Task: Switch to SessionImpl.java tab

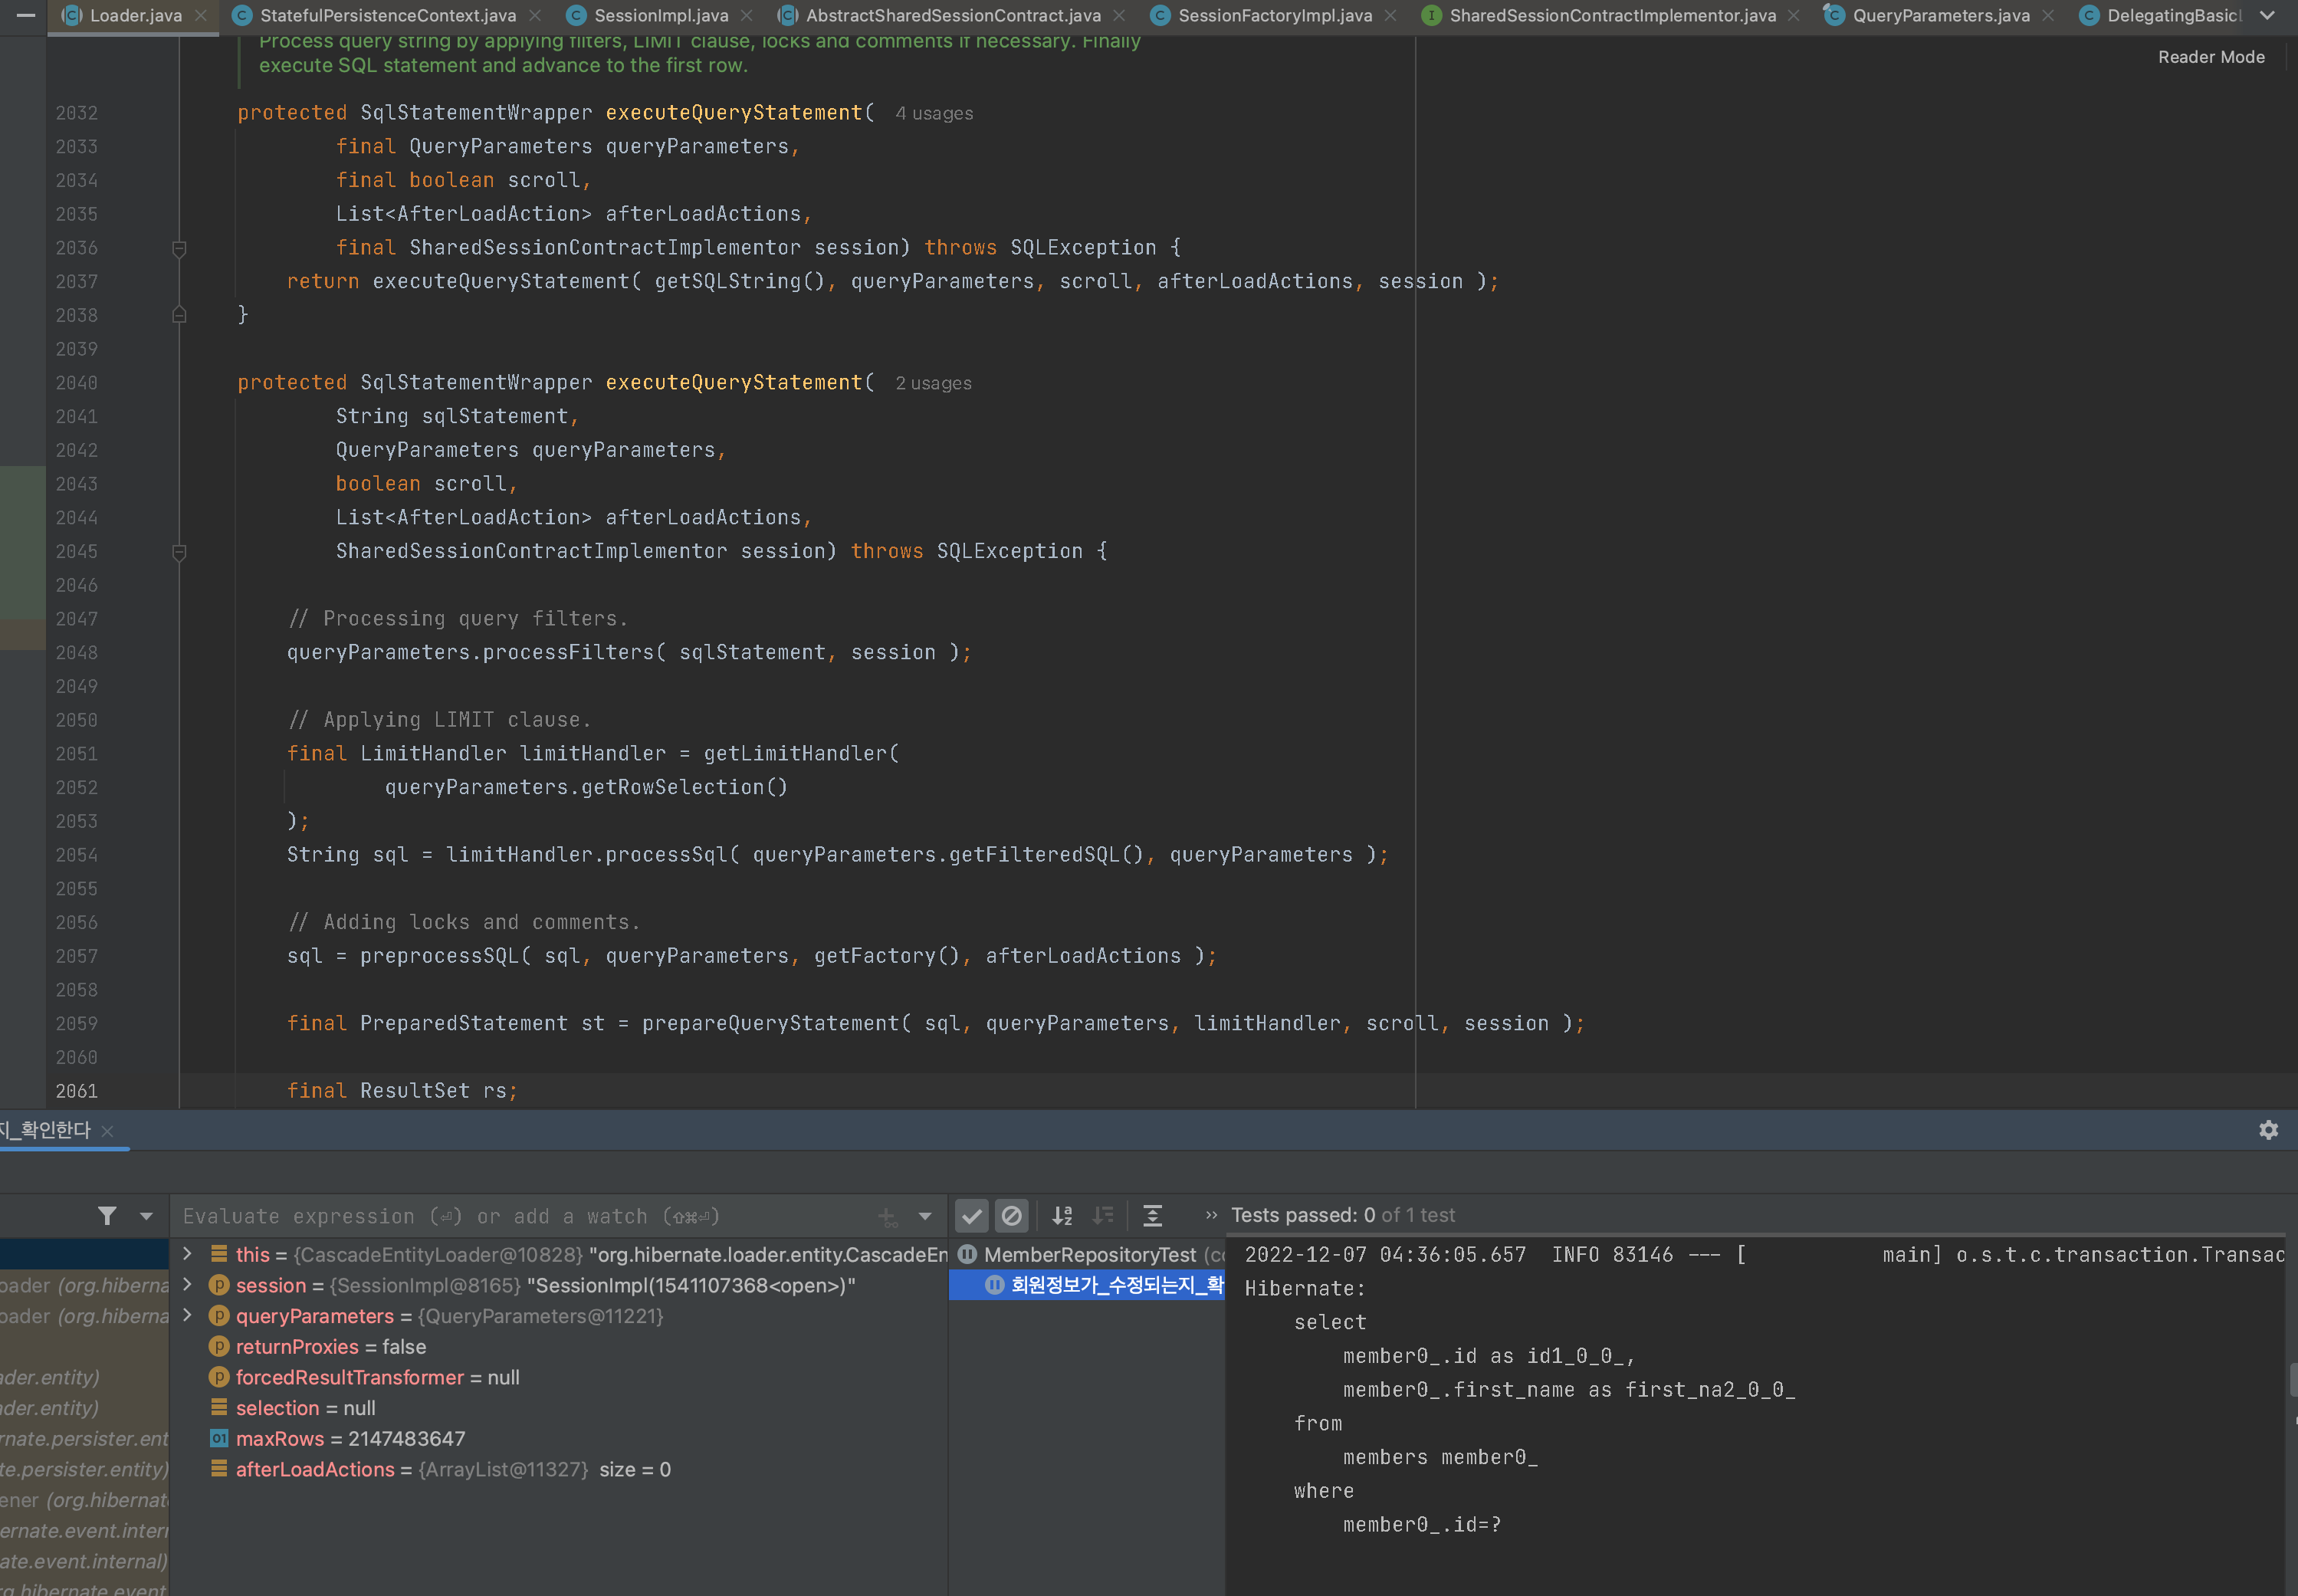Action: pyautogui.click(x=660, y=15)
